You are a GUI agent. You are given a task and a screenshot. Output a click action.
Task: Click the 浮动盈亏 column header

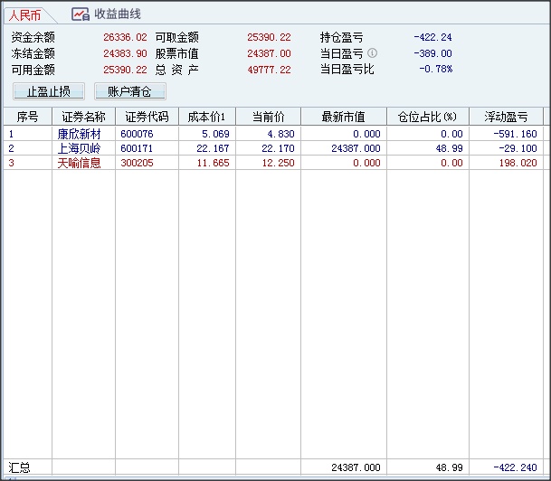point(506,117)
